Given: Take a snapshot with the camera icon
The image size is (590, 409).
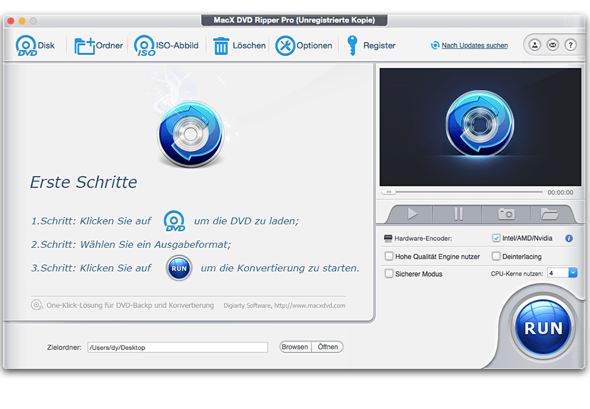Looking at the screenshot, I should point(506,214).
